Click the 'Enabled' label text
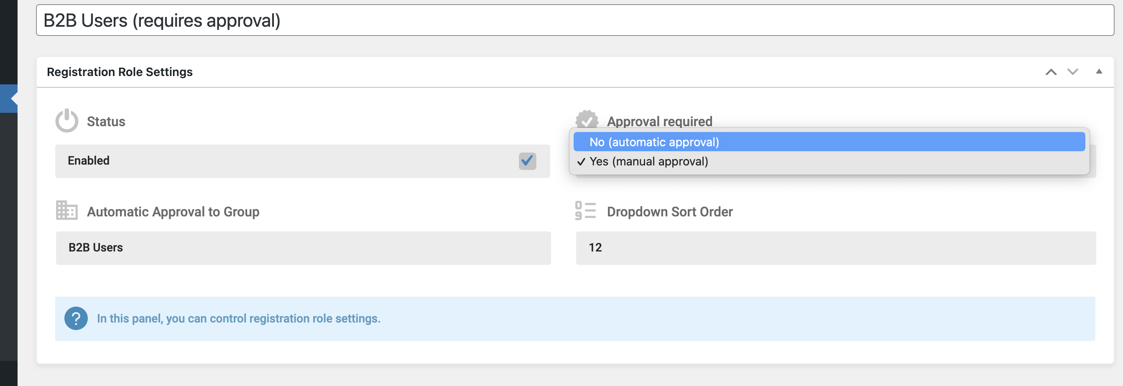The height and width of the screenshot is (386, 1123). [89, 161]
